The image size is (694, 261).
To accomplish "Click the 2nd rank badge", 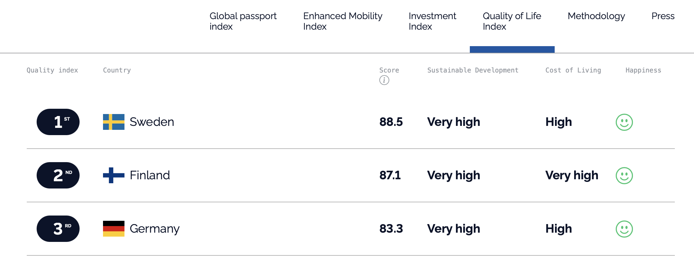I will pyautogui.click(x=58, y=175).
